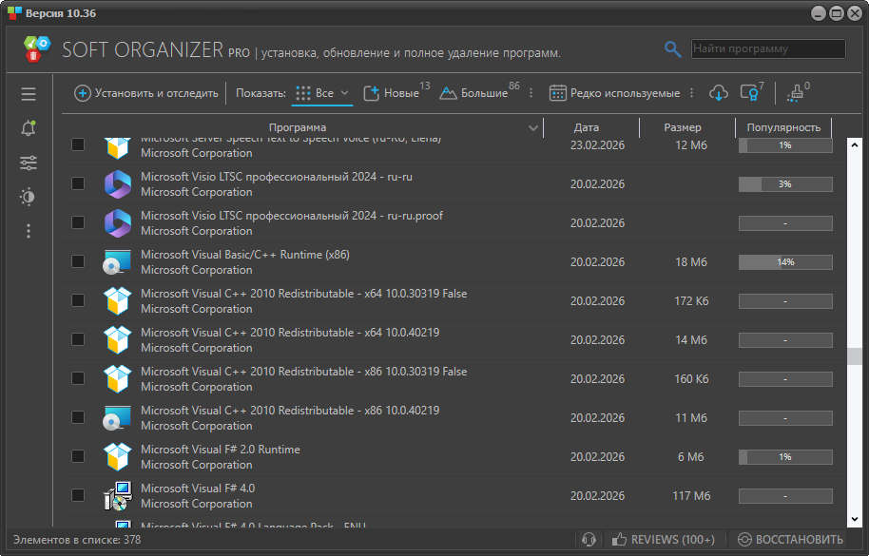Screen dimensions: 869x556
Task: Open notifications bell in sidebar
Action: [29, 128]
